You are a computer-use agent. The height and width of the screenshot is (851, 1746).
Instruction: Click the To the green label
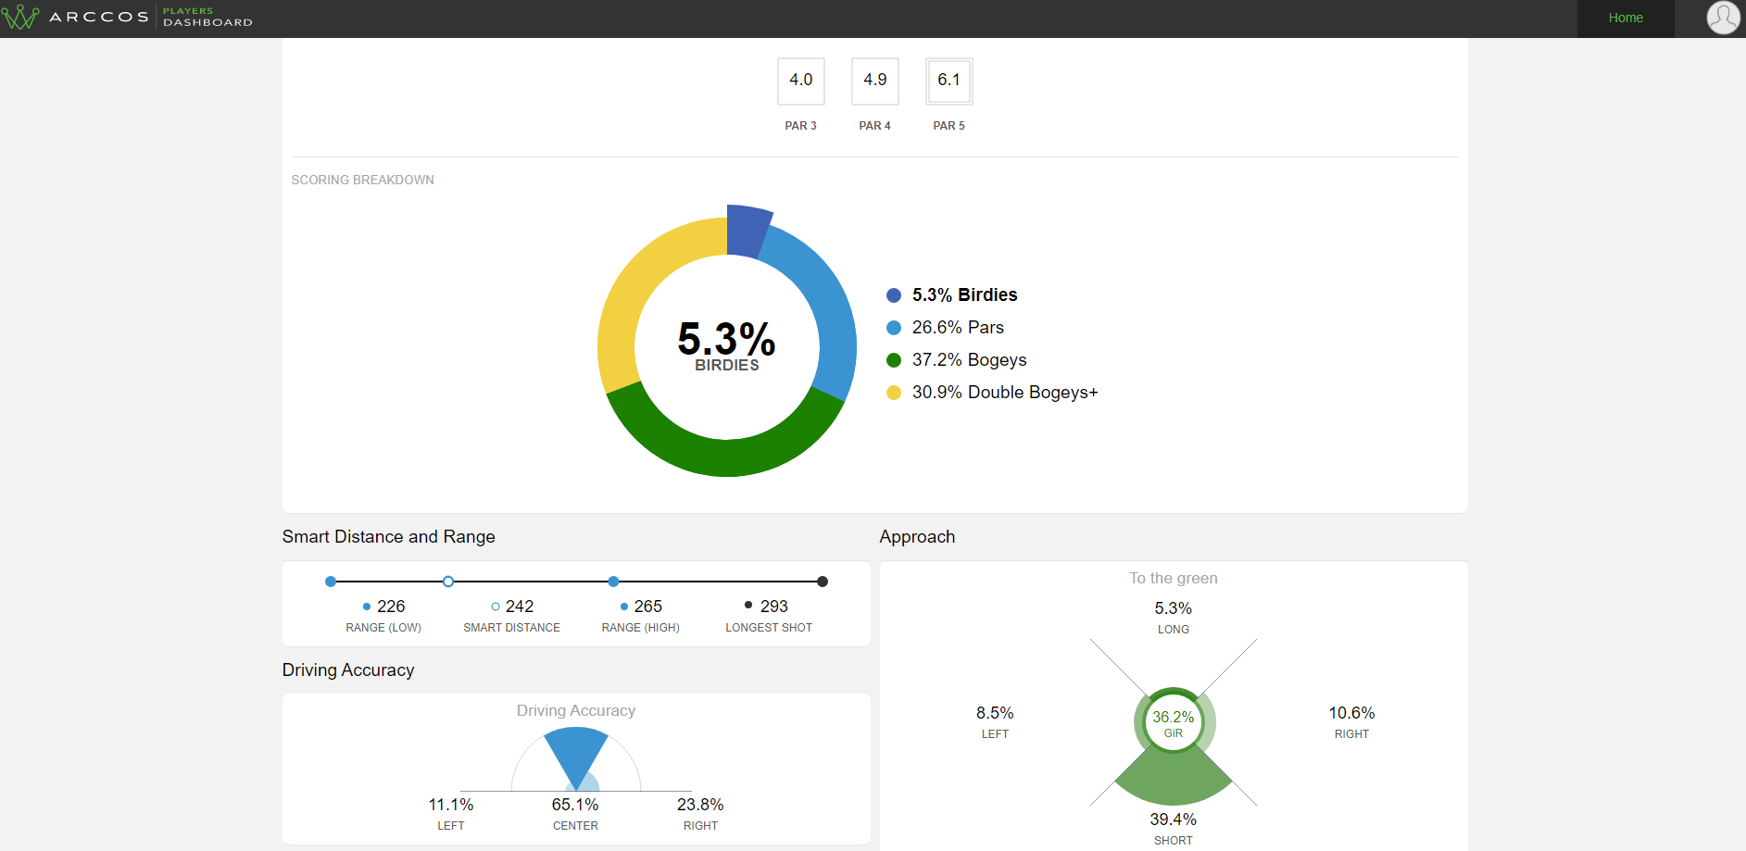[1174, 578]
